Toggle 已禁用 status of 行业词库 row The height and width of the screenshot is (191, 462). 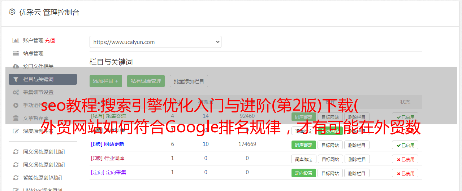(x=405, y=159)
